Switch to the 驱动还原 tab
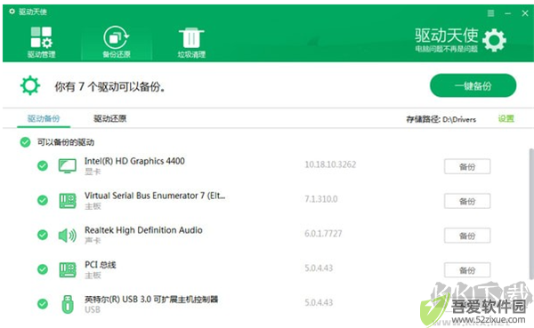 [110, 118]
